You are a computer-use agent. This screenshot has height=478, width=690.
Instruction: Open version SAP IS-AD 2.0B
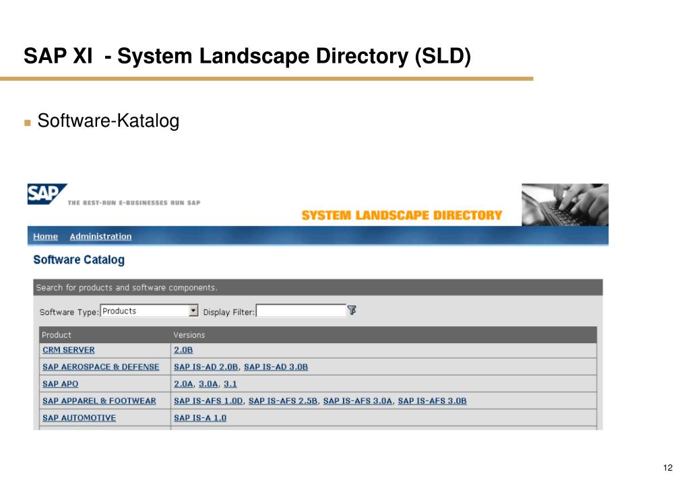(x=206, y=367)
